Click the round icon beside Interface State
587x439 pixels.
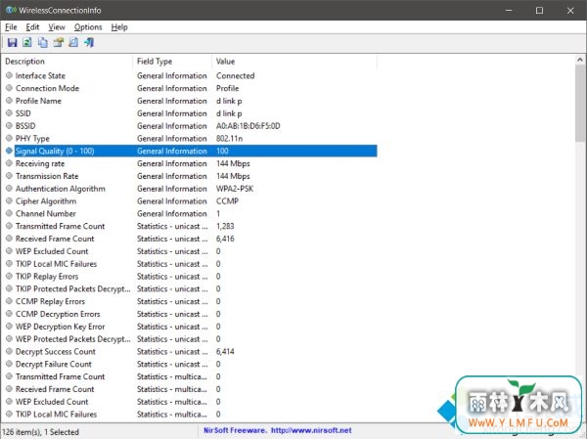point(10,75)
